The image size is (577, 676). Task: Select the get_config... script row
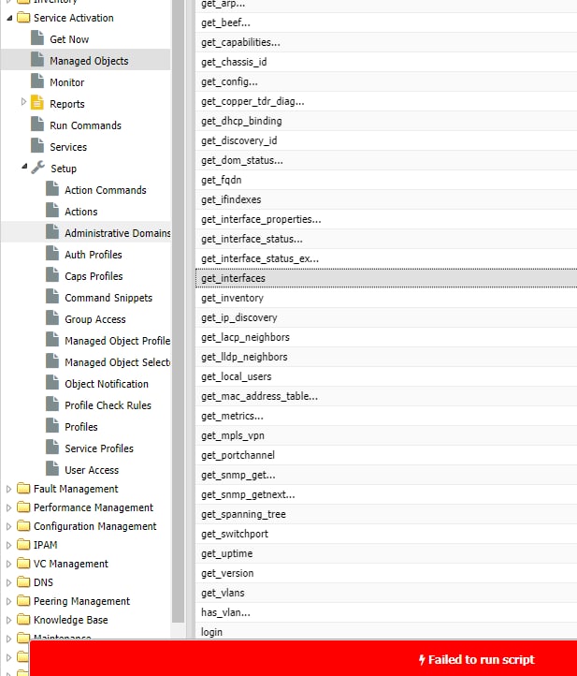point(386,81)
